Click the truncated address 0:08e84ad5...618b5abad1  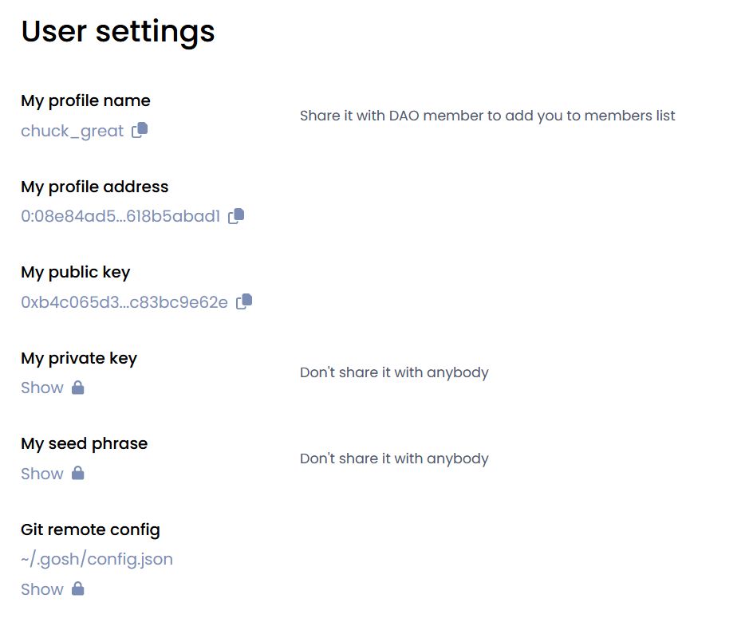pos(120,216)
